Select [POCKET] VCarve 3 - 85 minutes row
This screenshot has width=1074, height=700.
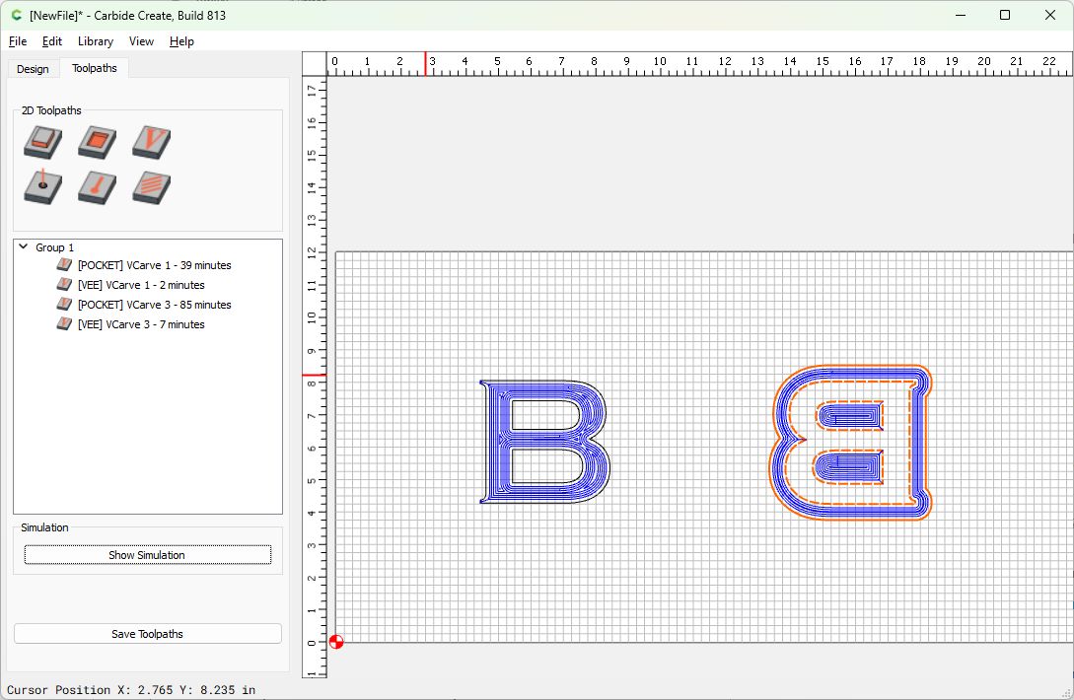pos(154,305)
